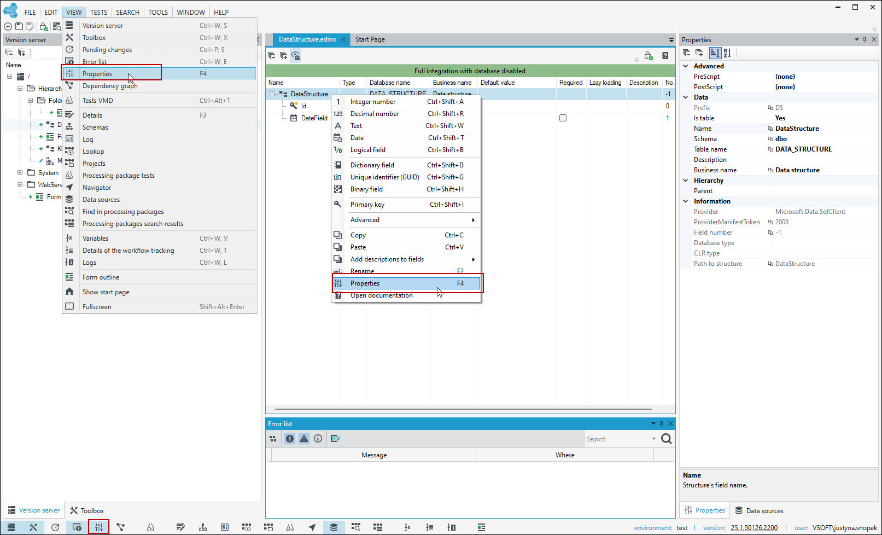882x535 pixels.
Task: Switch Properties panel to alphabetical sort
Action: tap(727, 53)
